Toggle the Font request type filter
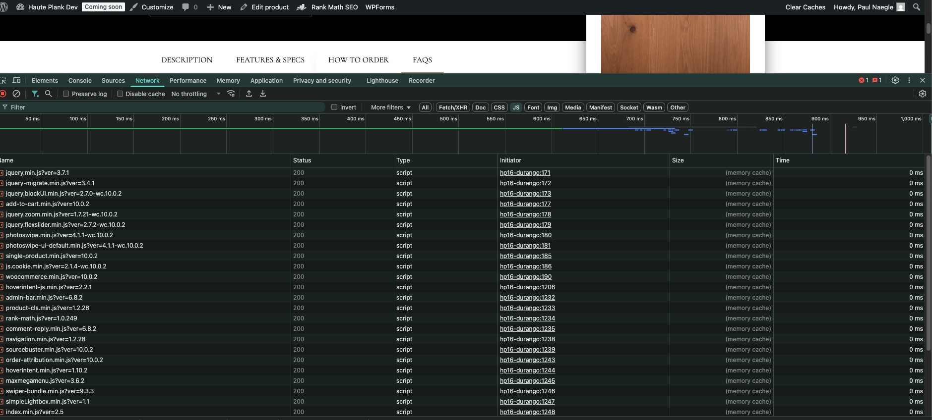Image resolution: width=932 pixels, height=420 pixels. point(533,107)
